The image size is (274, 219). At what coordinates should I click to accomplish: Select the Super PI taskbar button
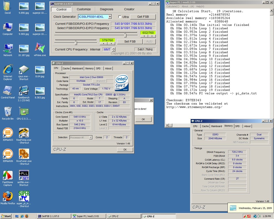click(89, 216)
